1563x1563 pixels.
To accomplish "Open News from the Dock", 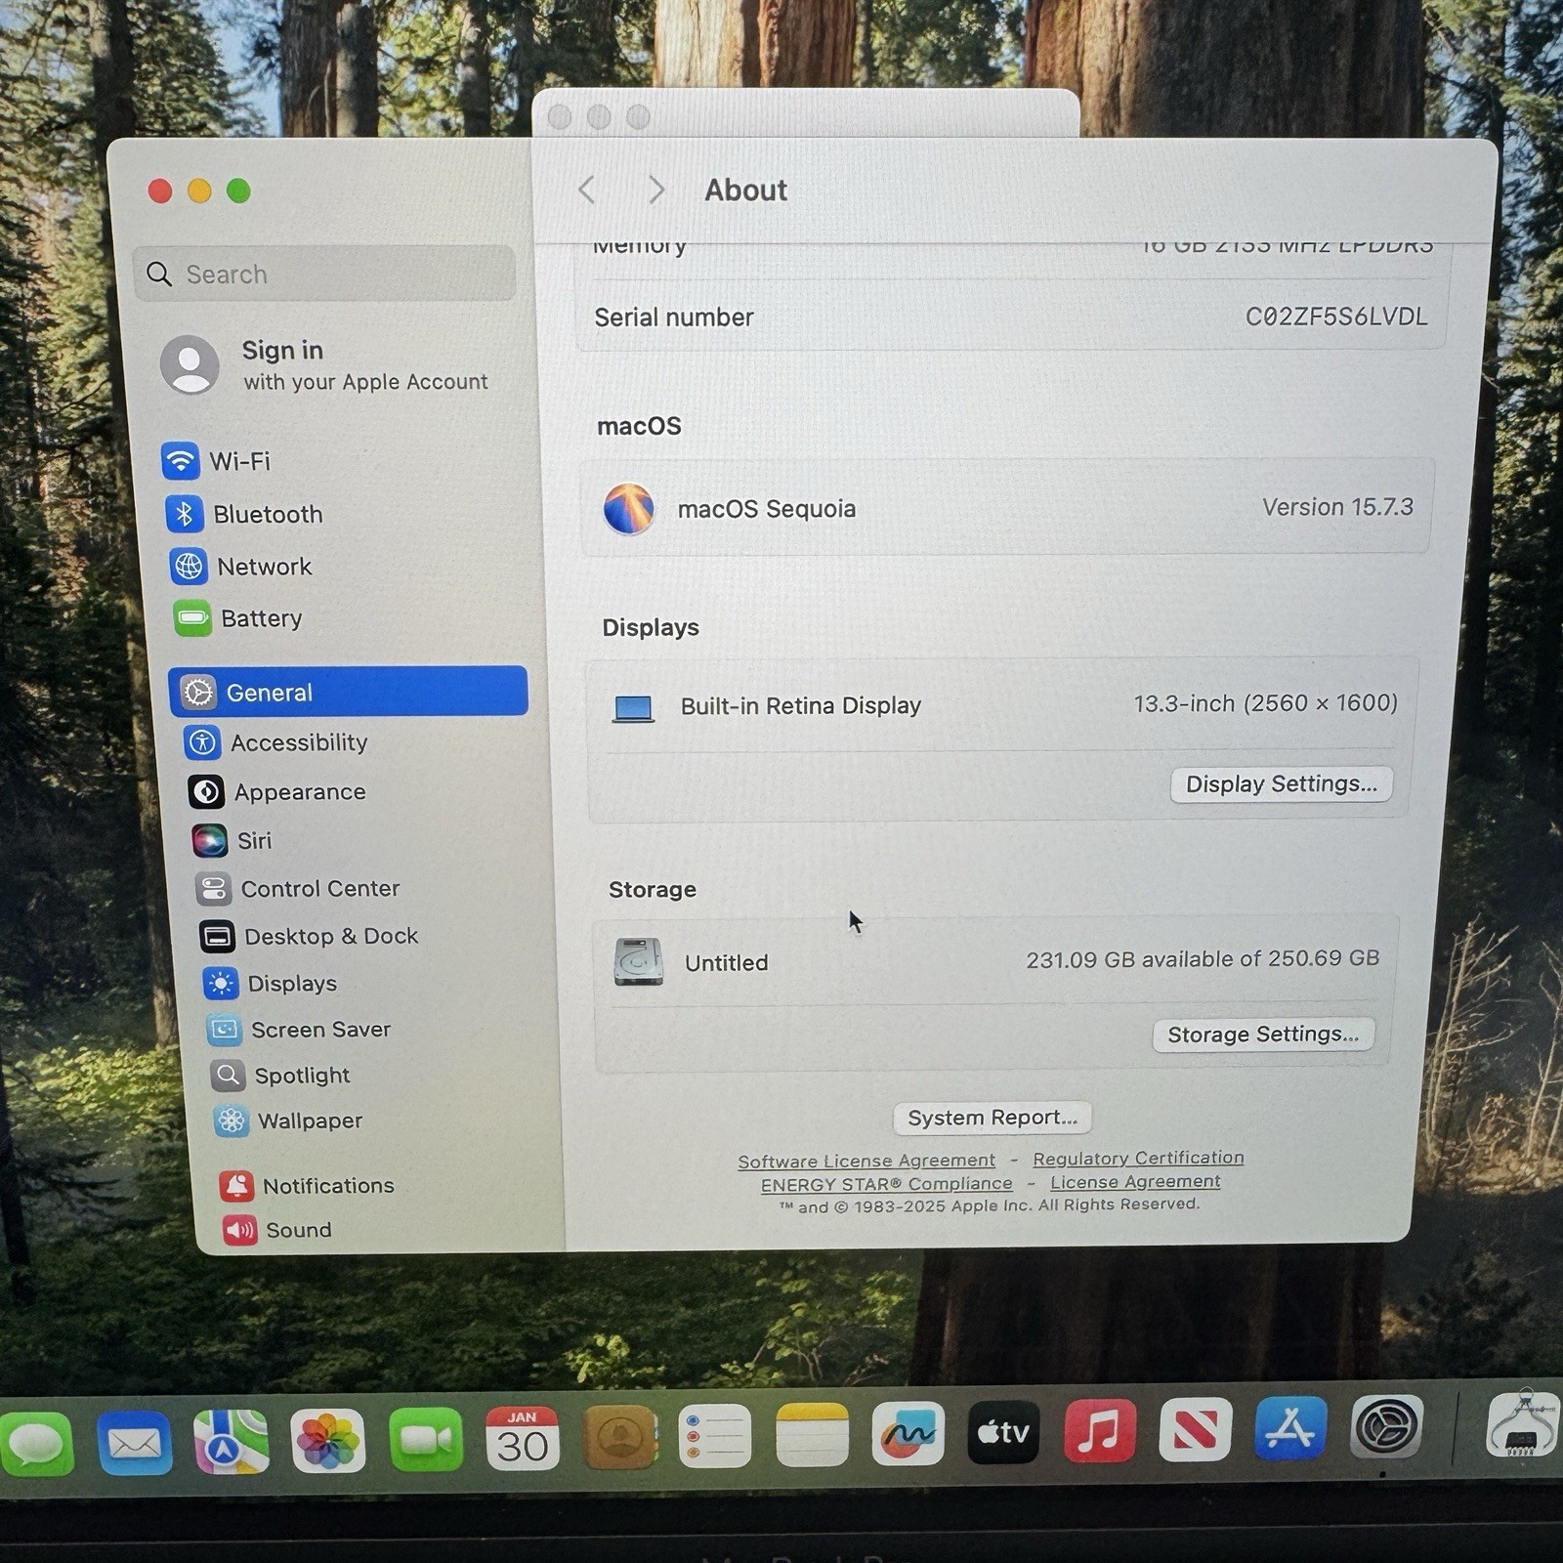I will tap(1195, 1430).
